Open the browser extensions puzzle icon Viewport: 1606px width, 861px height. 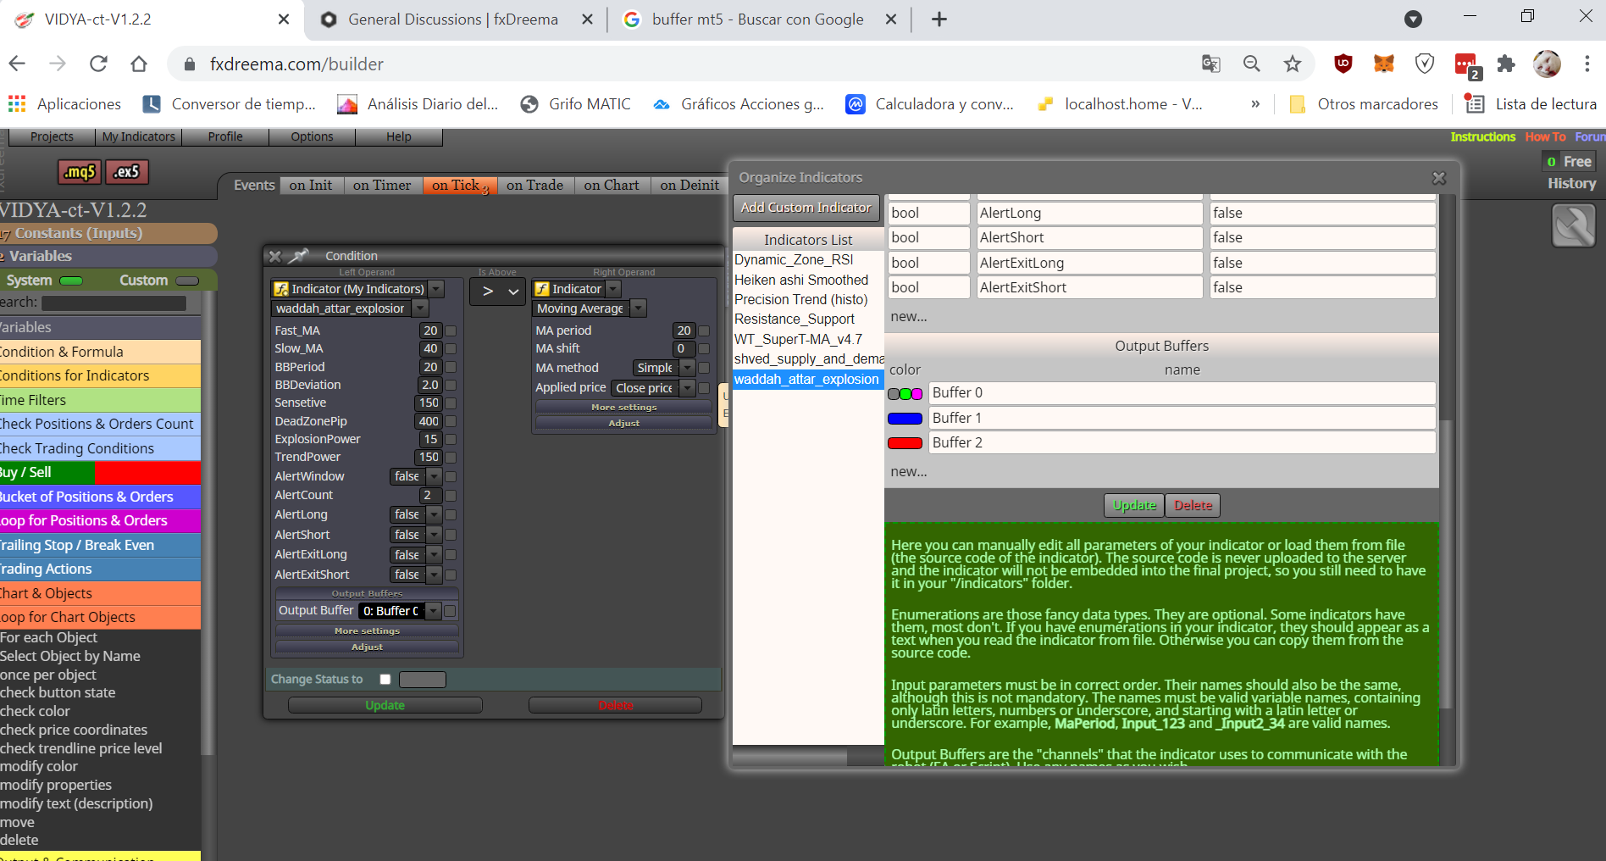(1506, 64)
